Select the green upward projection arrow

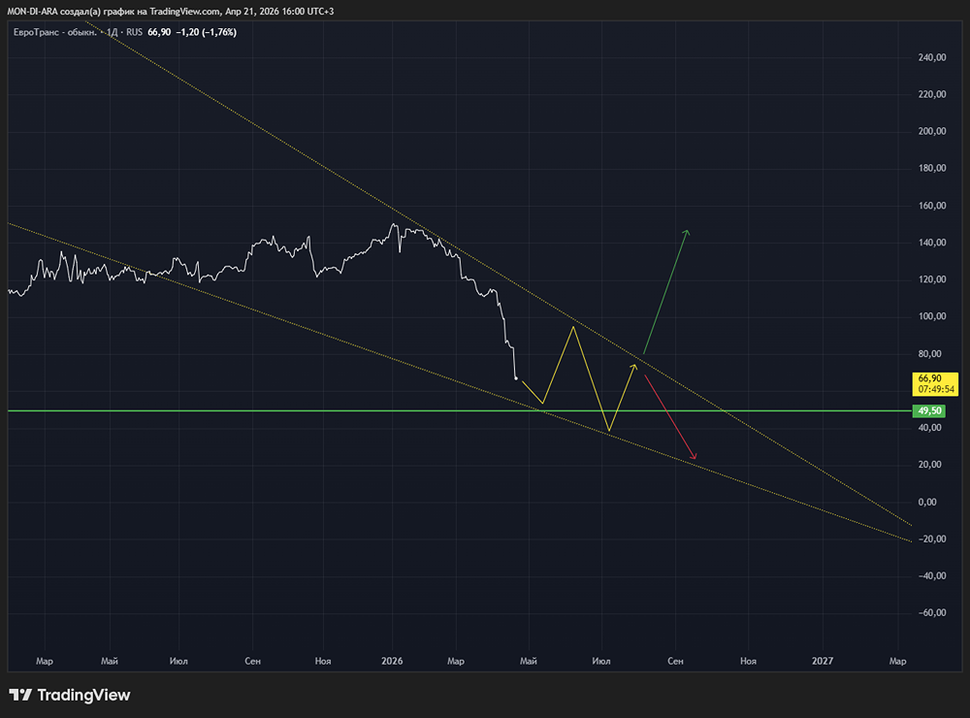(665, 291)
